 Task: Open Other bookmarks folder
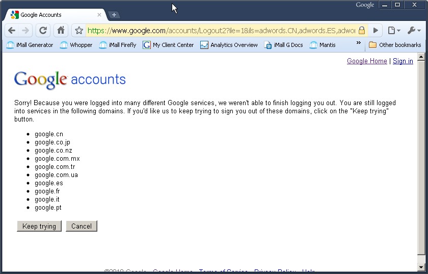(x=395, y=45)
